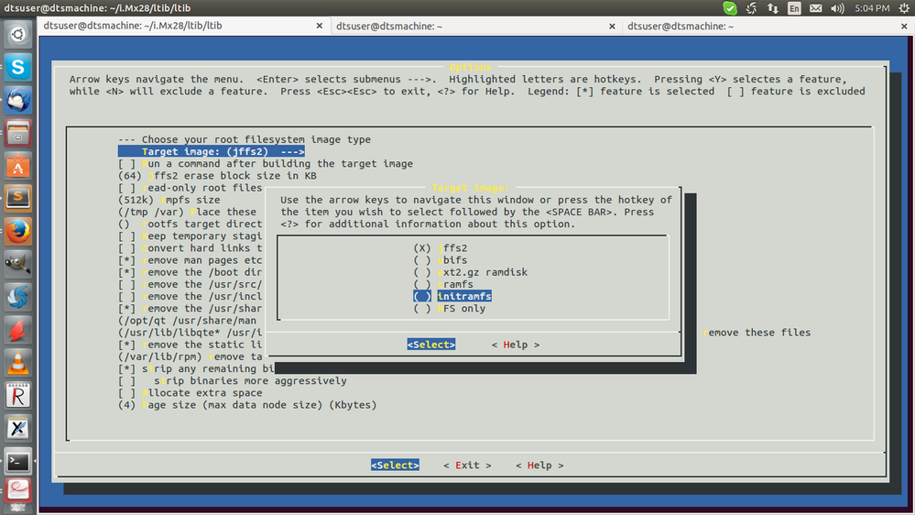Toggle 'Run a command after building' checkbox
This screenshot has height=515, width=915.
(126, 164)
